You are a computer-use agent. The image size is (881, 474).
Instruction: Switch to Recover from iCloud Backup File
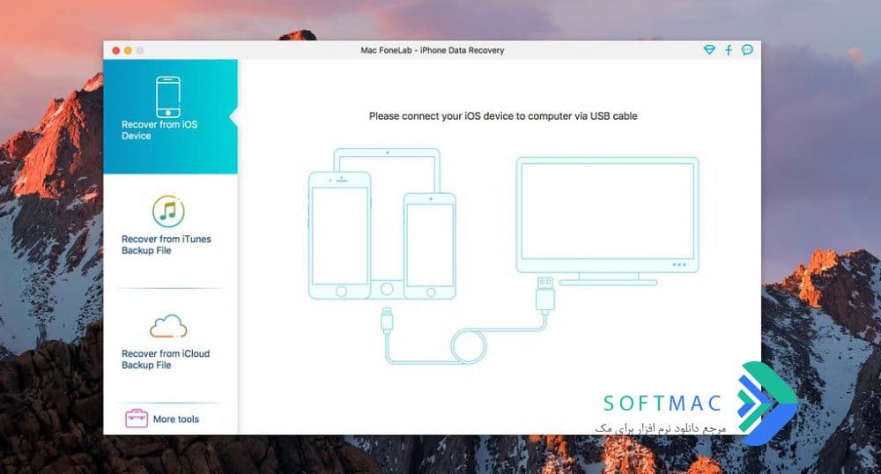click(170, 344)
